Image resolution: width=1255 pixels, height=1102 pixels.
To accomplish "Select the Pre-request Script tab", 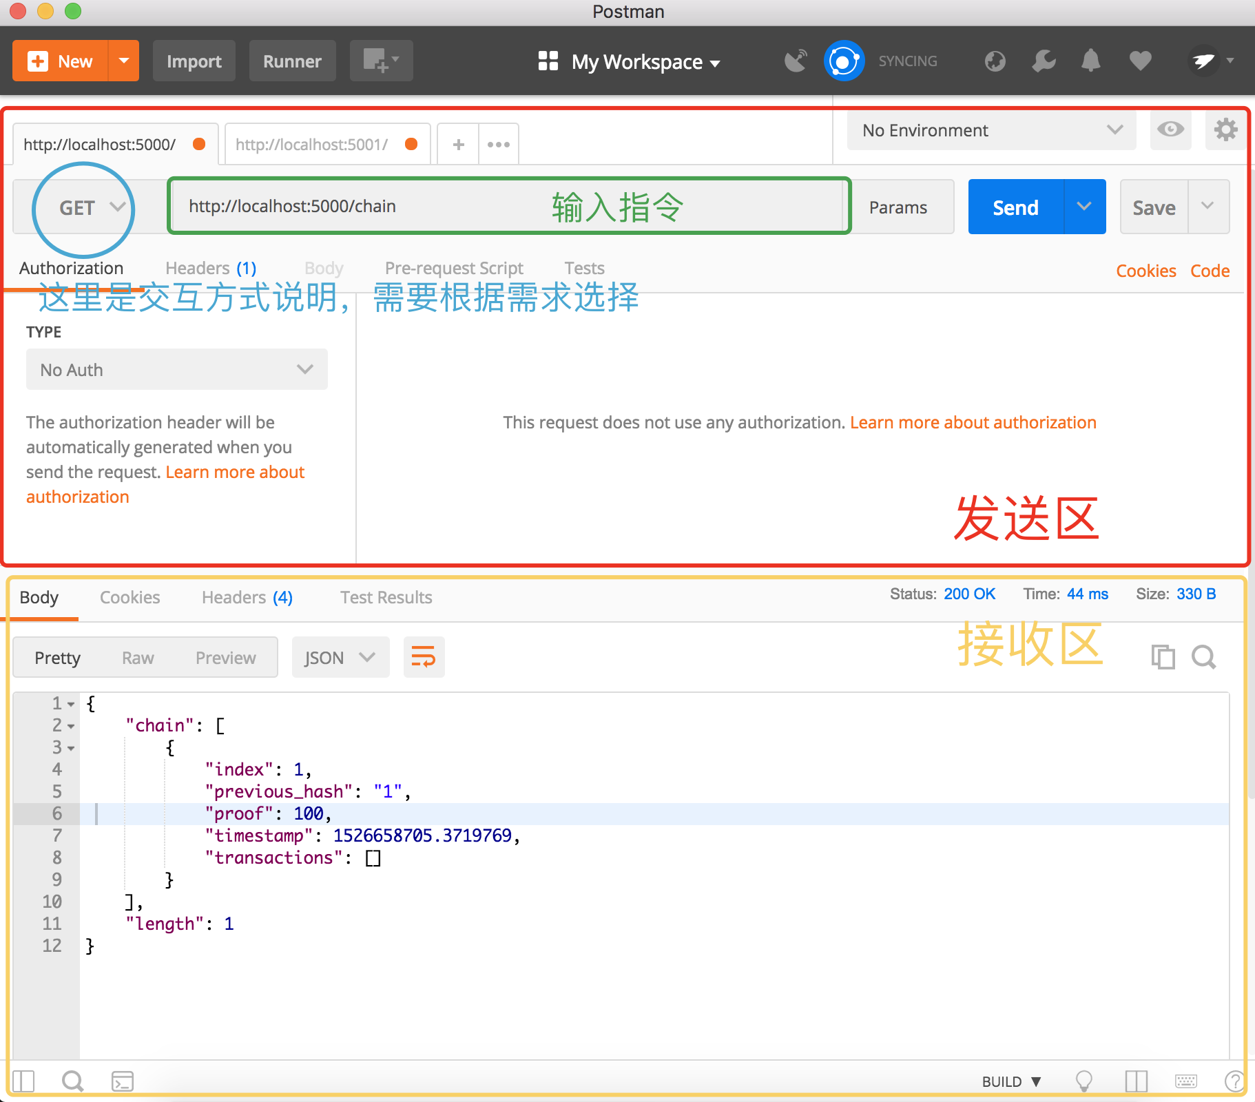I will pos(454,269).
